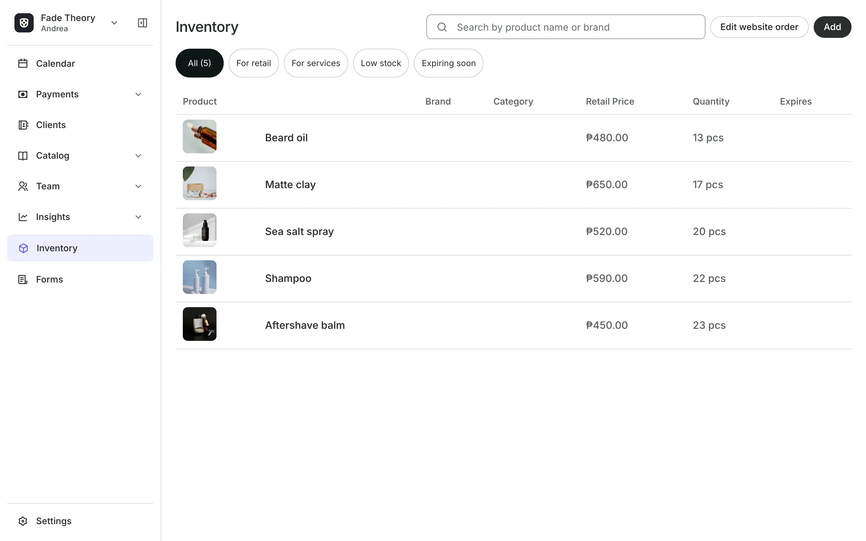Open Settings label in sidebar

[x=54, y=521]
